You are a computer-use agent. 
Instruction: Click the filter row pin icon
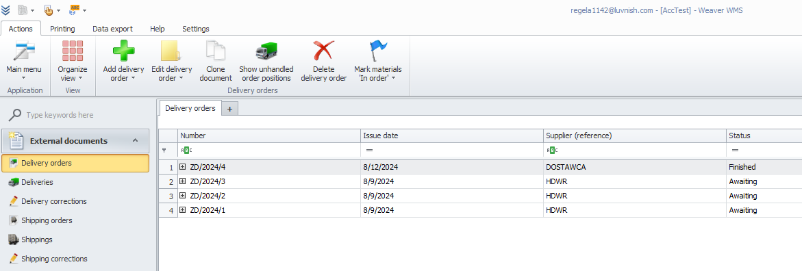[164, 151]
